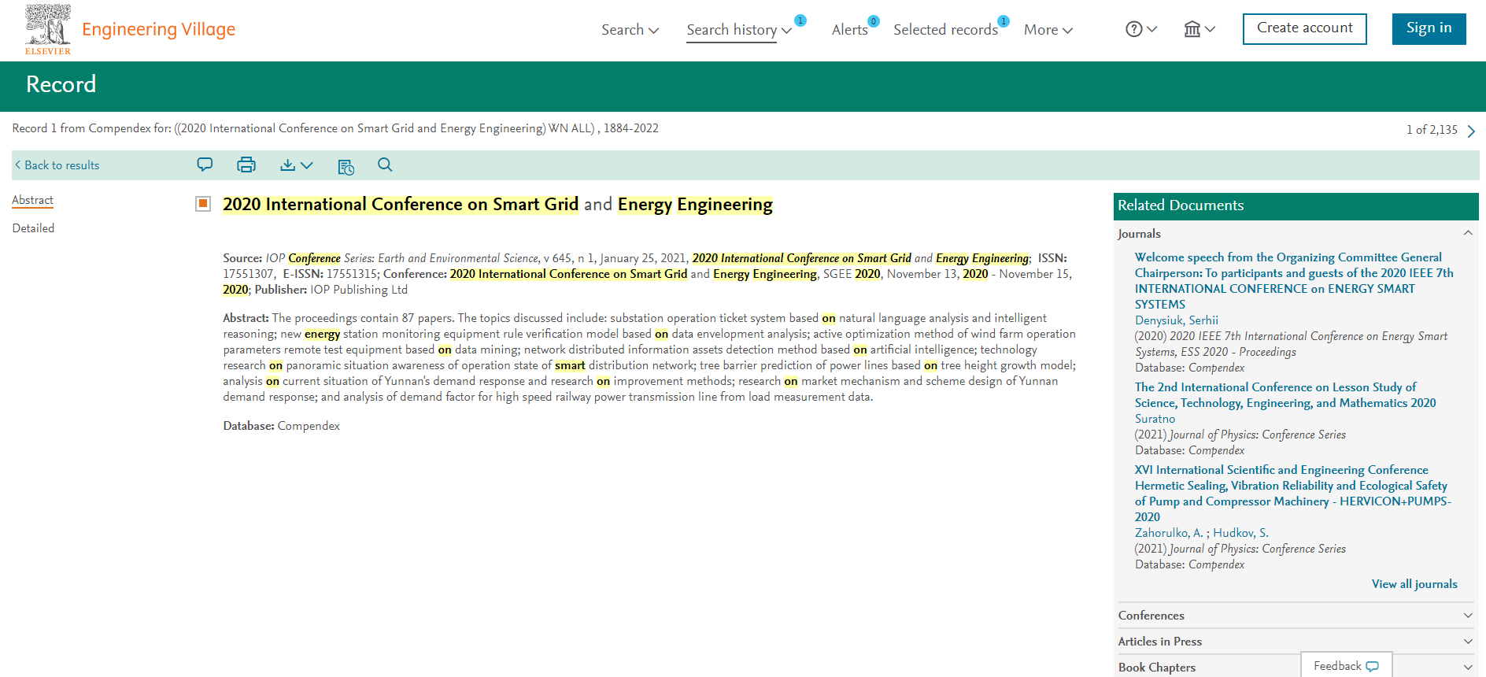Open the Search dropdown menu
Screen dimensions: 1486x677
coord(630,30)
